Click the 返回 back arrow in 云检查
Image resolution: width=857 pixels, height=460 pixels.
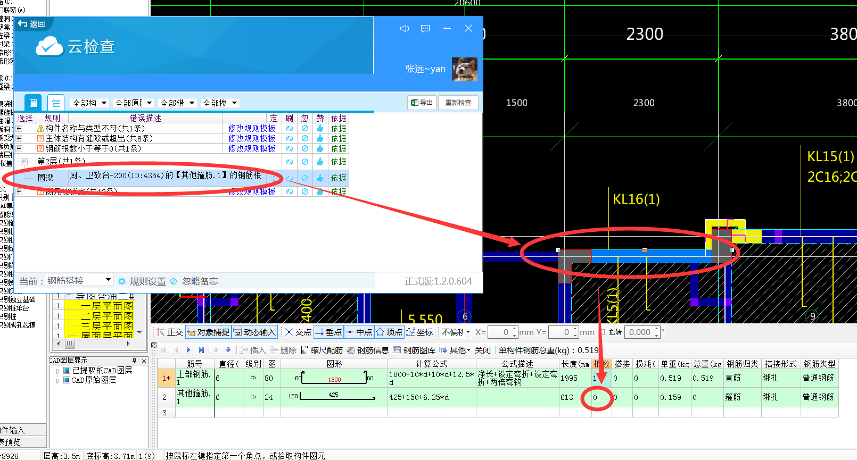pyautogui.click(x=31, y=24)
